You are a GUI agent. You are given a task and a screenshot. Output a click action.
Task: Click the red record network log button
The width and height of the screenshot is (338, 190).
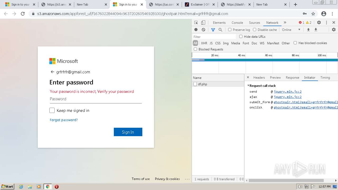pyautogui.click(x=196, y=30)
